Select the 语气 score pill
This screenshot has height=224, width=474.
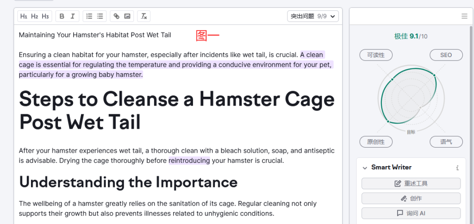click(446, 142)
